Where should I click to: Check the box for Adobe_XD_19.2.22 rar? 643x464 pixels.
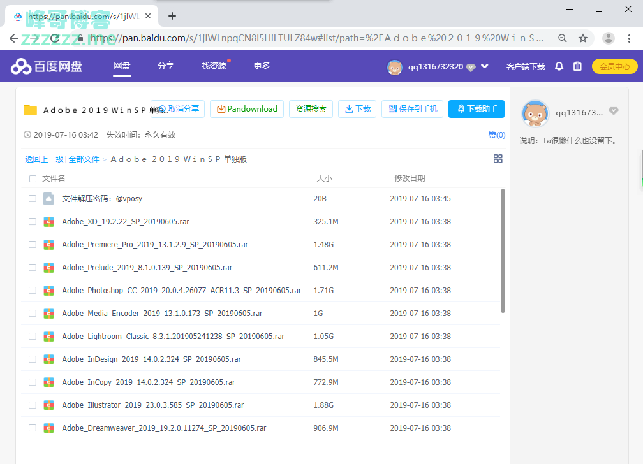33,221
